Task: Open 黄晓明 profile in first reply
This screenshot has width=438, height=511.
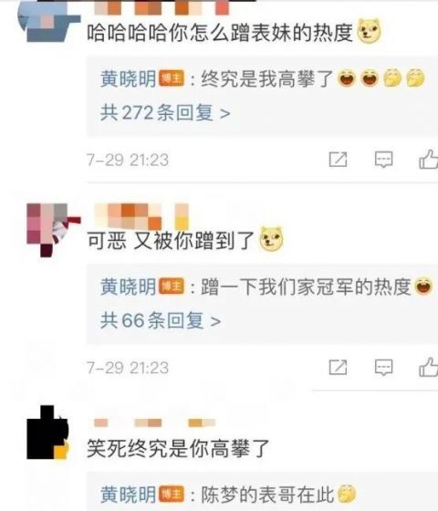Action: (x=128, y=78)
